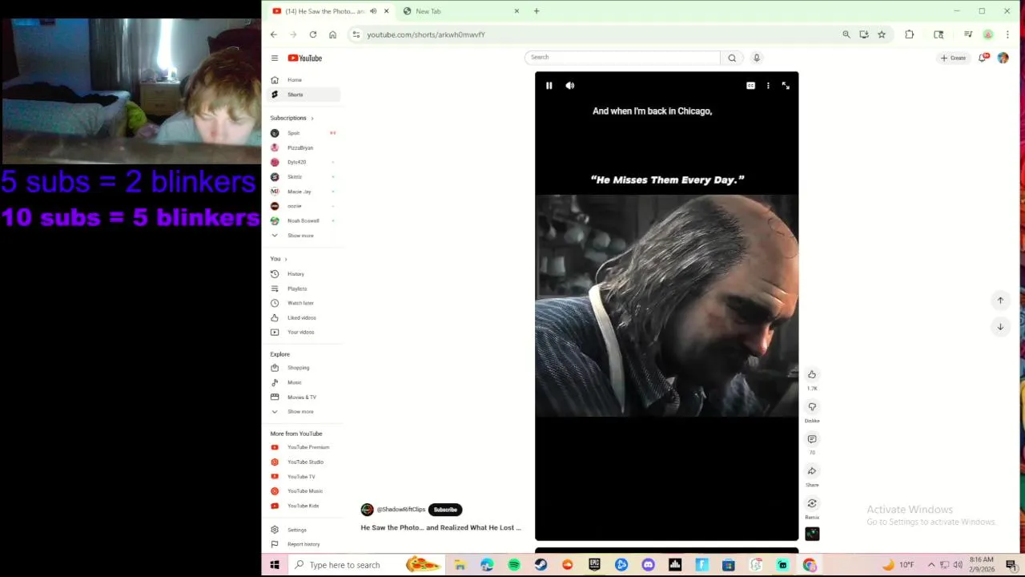Remix this Short
1025x577 pixels.
pos(812,503)
